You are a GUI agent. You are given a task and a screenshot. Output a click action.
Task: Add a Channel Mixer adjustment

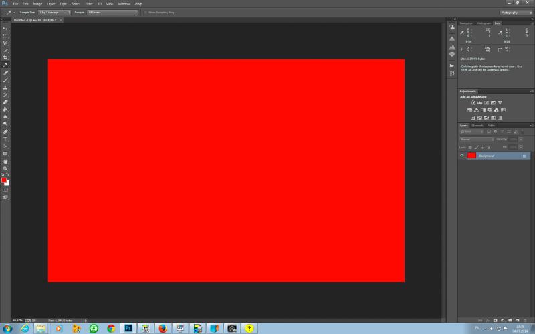496,110
